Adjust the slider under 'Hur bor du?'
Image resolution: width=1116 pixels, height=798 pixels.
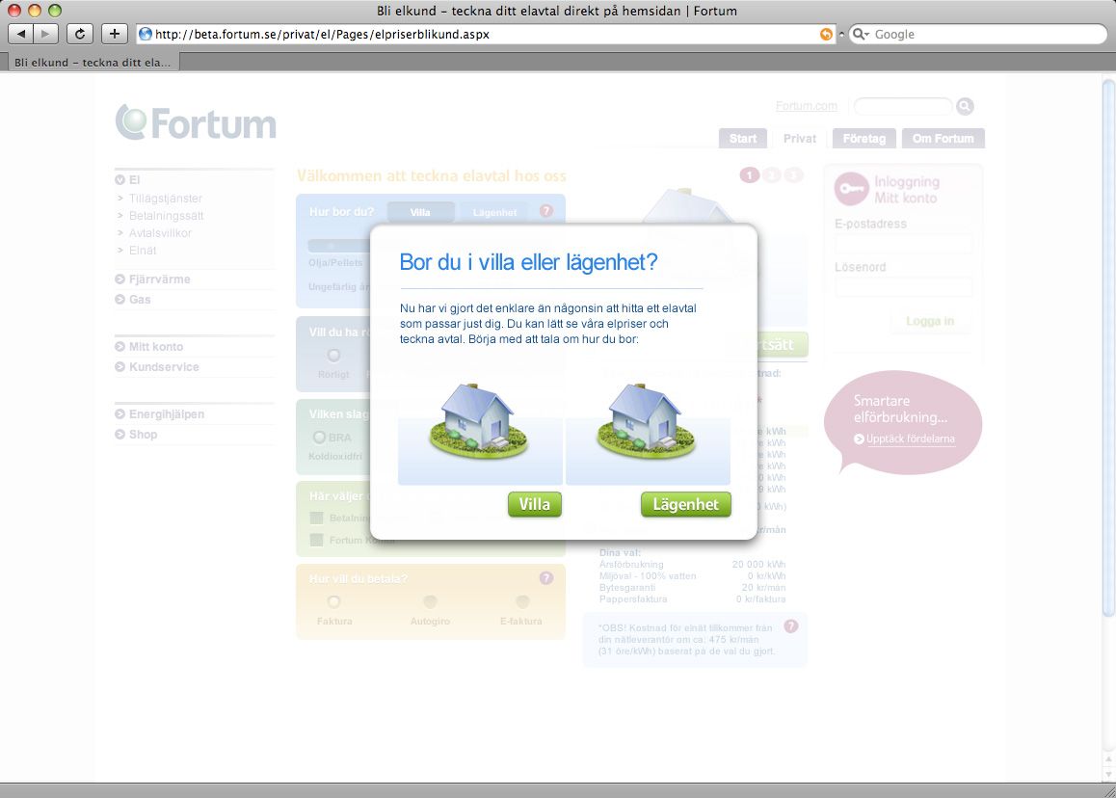click(339, 245)
